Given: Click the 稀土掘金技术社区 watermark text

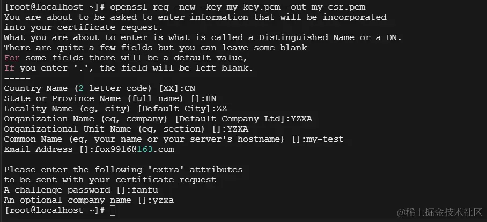Looking at the screenshot, I should point(440,212).
